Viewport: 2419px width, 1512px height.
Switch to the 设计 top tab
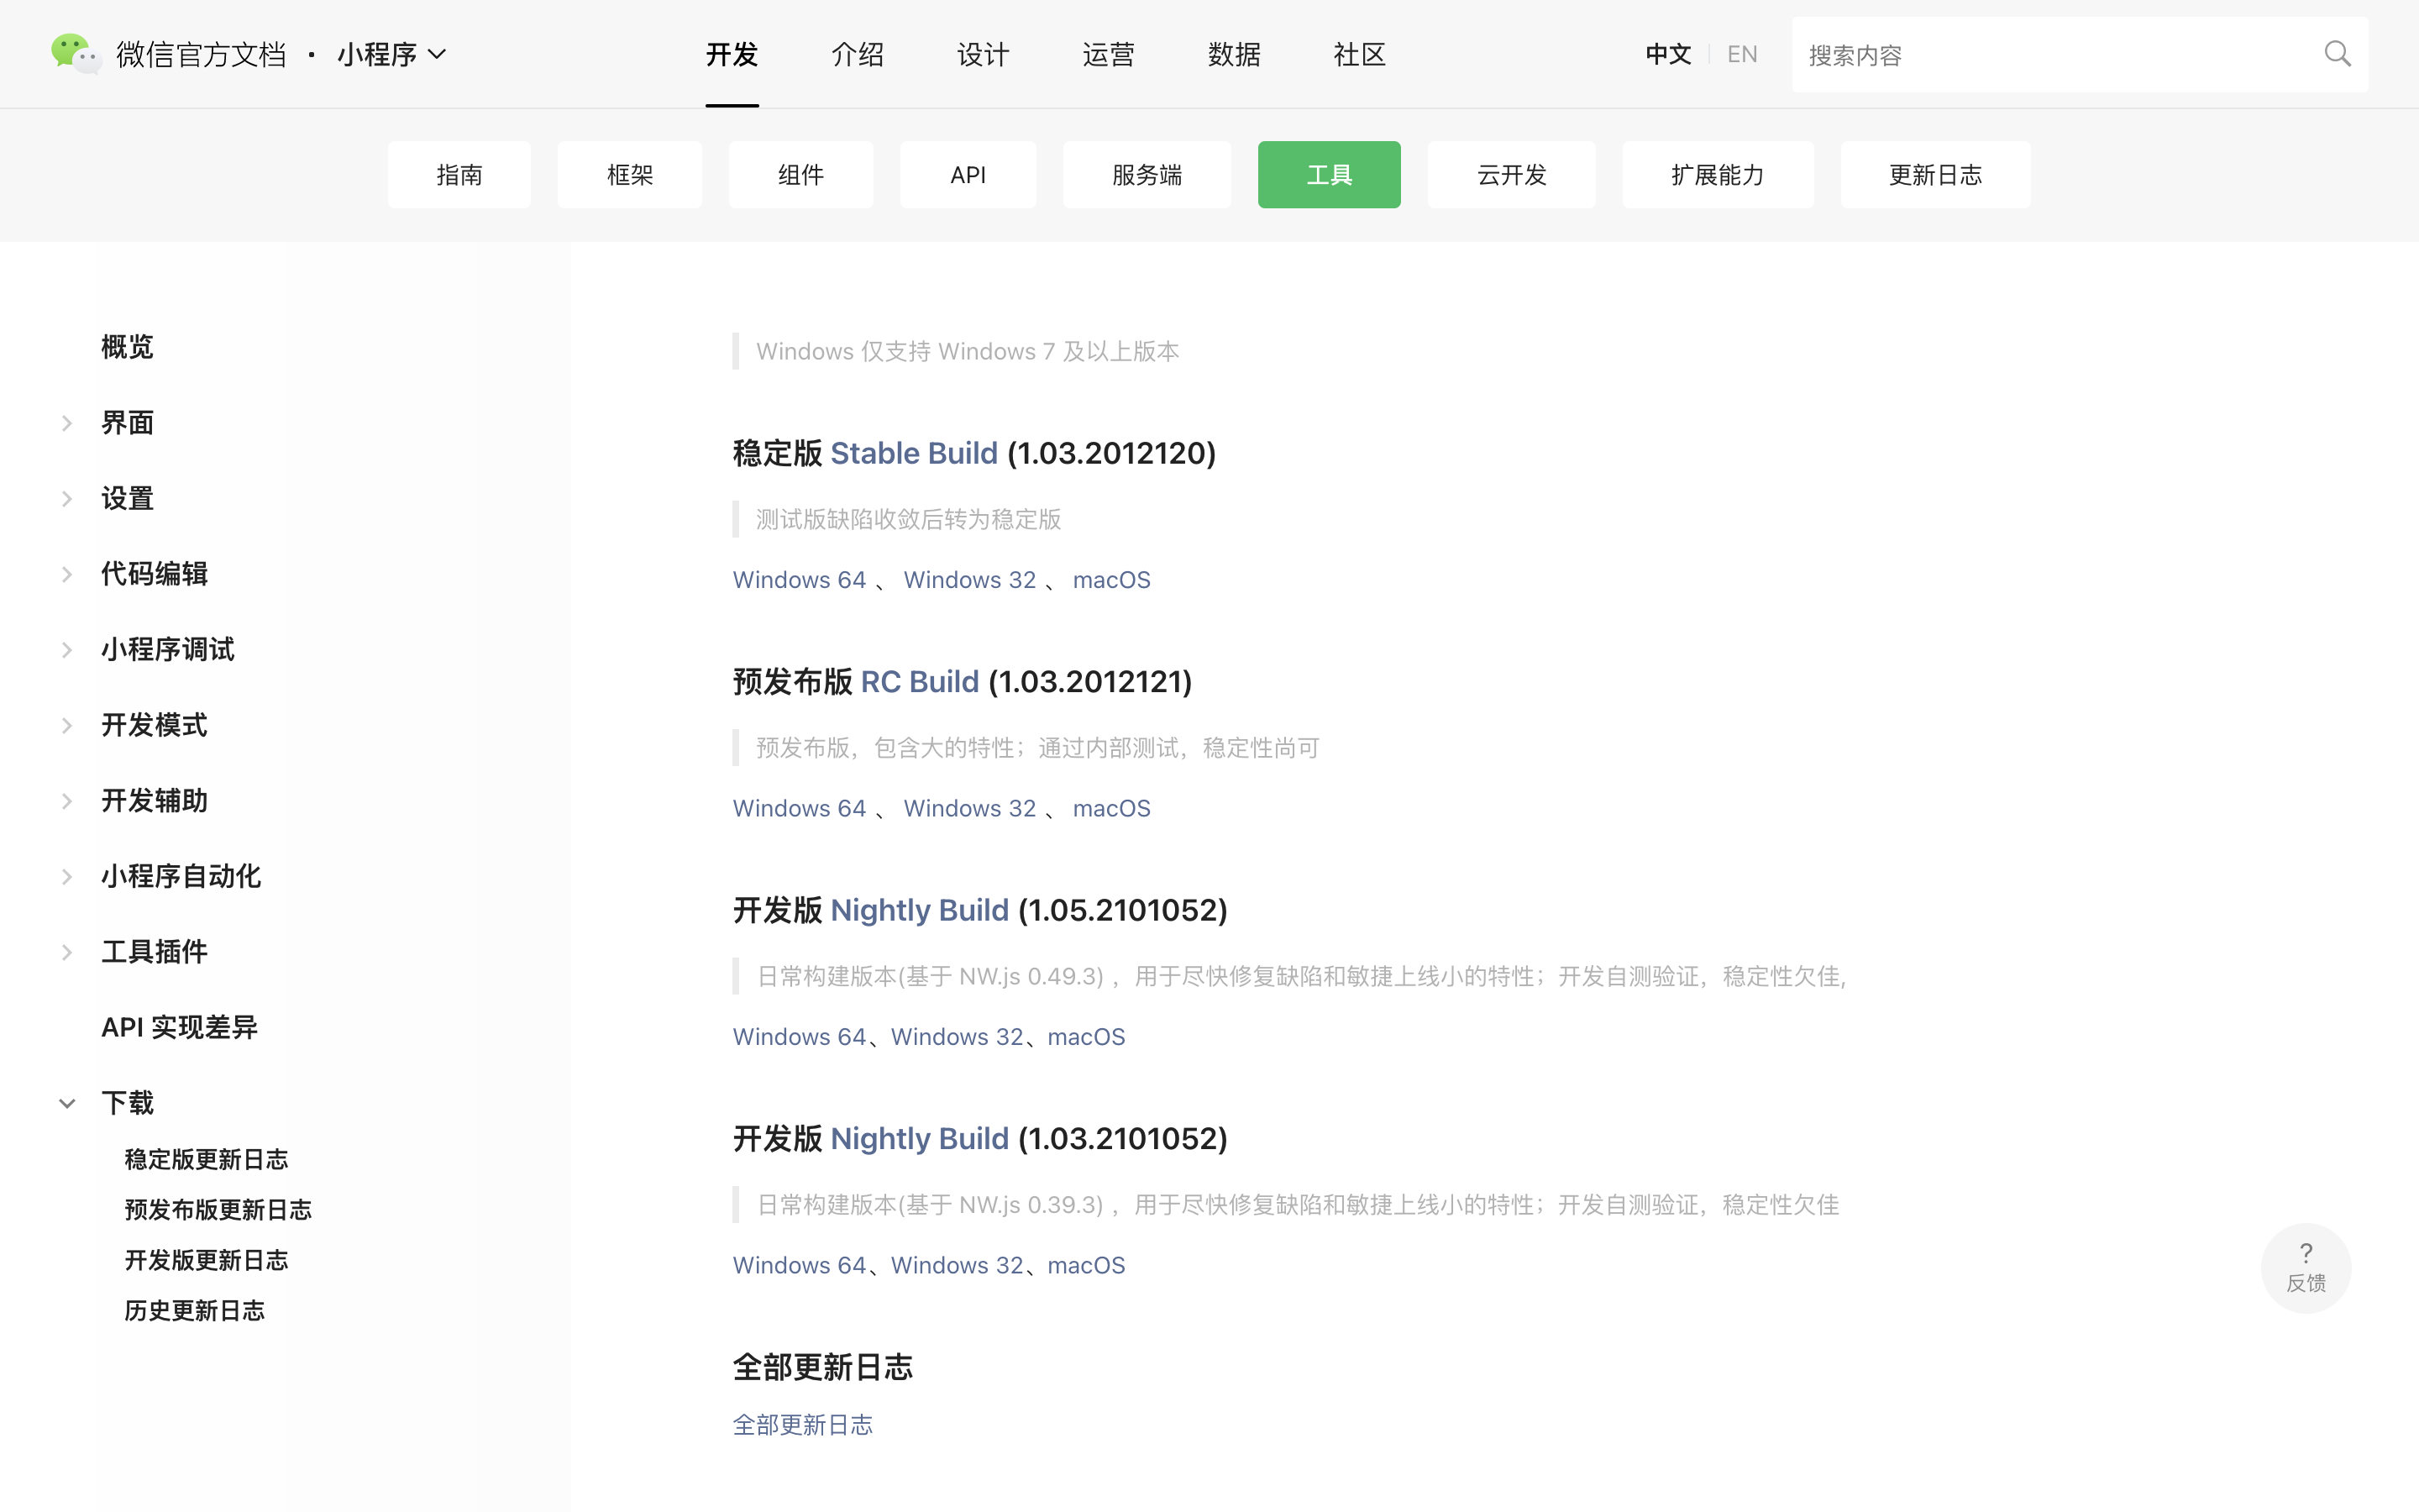pyautogui.click(x=983, y=54)
